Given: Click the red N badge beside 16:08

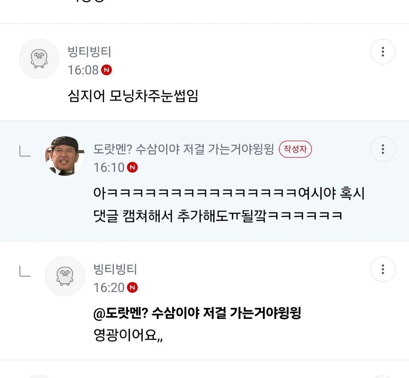Looking at the screenshot, I should pyautogui.click(x=106, y=70).
